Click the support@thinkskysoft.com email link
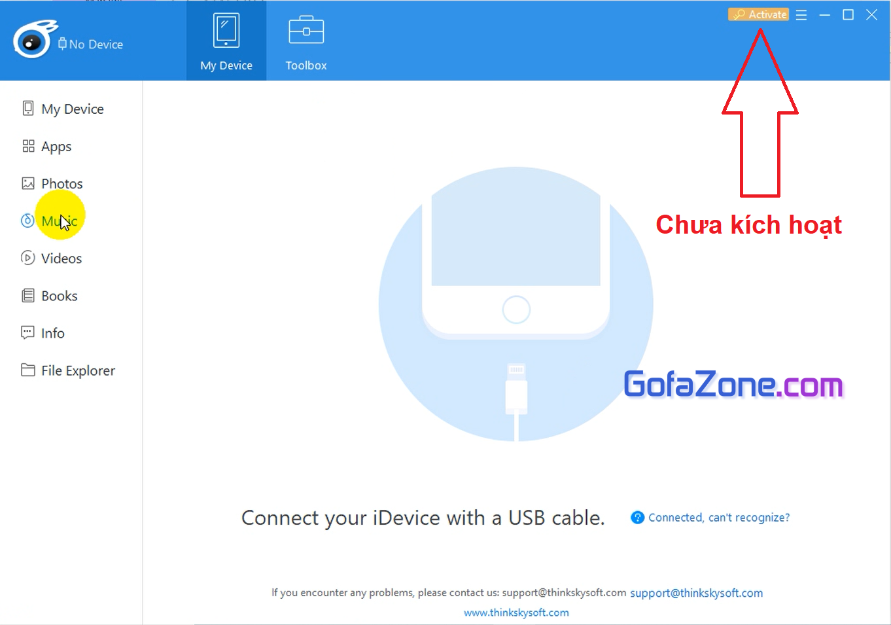The width and height of the screenshot is (891, 625). point(696,593)
